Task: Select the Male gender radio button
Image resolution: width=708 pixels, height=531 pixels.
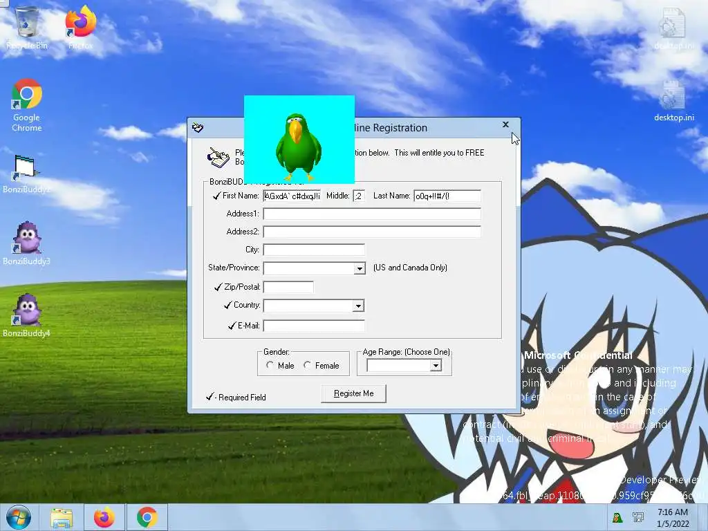Action: pyautogui.click(x=270, y=365)
